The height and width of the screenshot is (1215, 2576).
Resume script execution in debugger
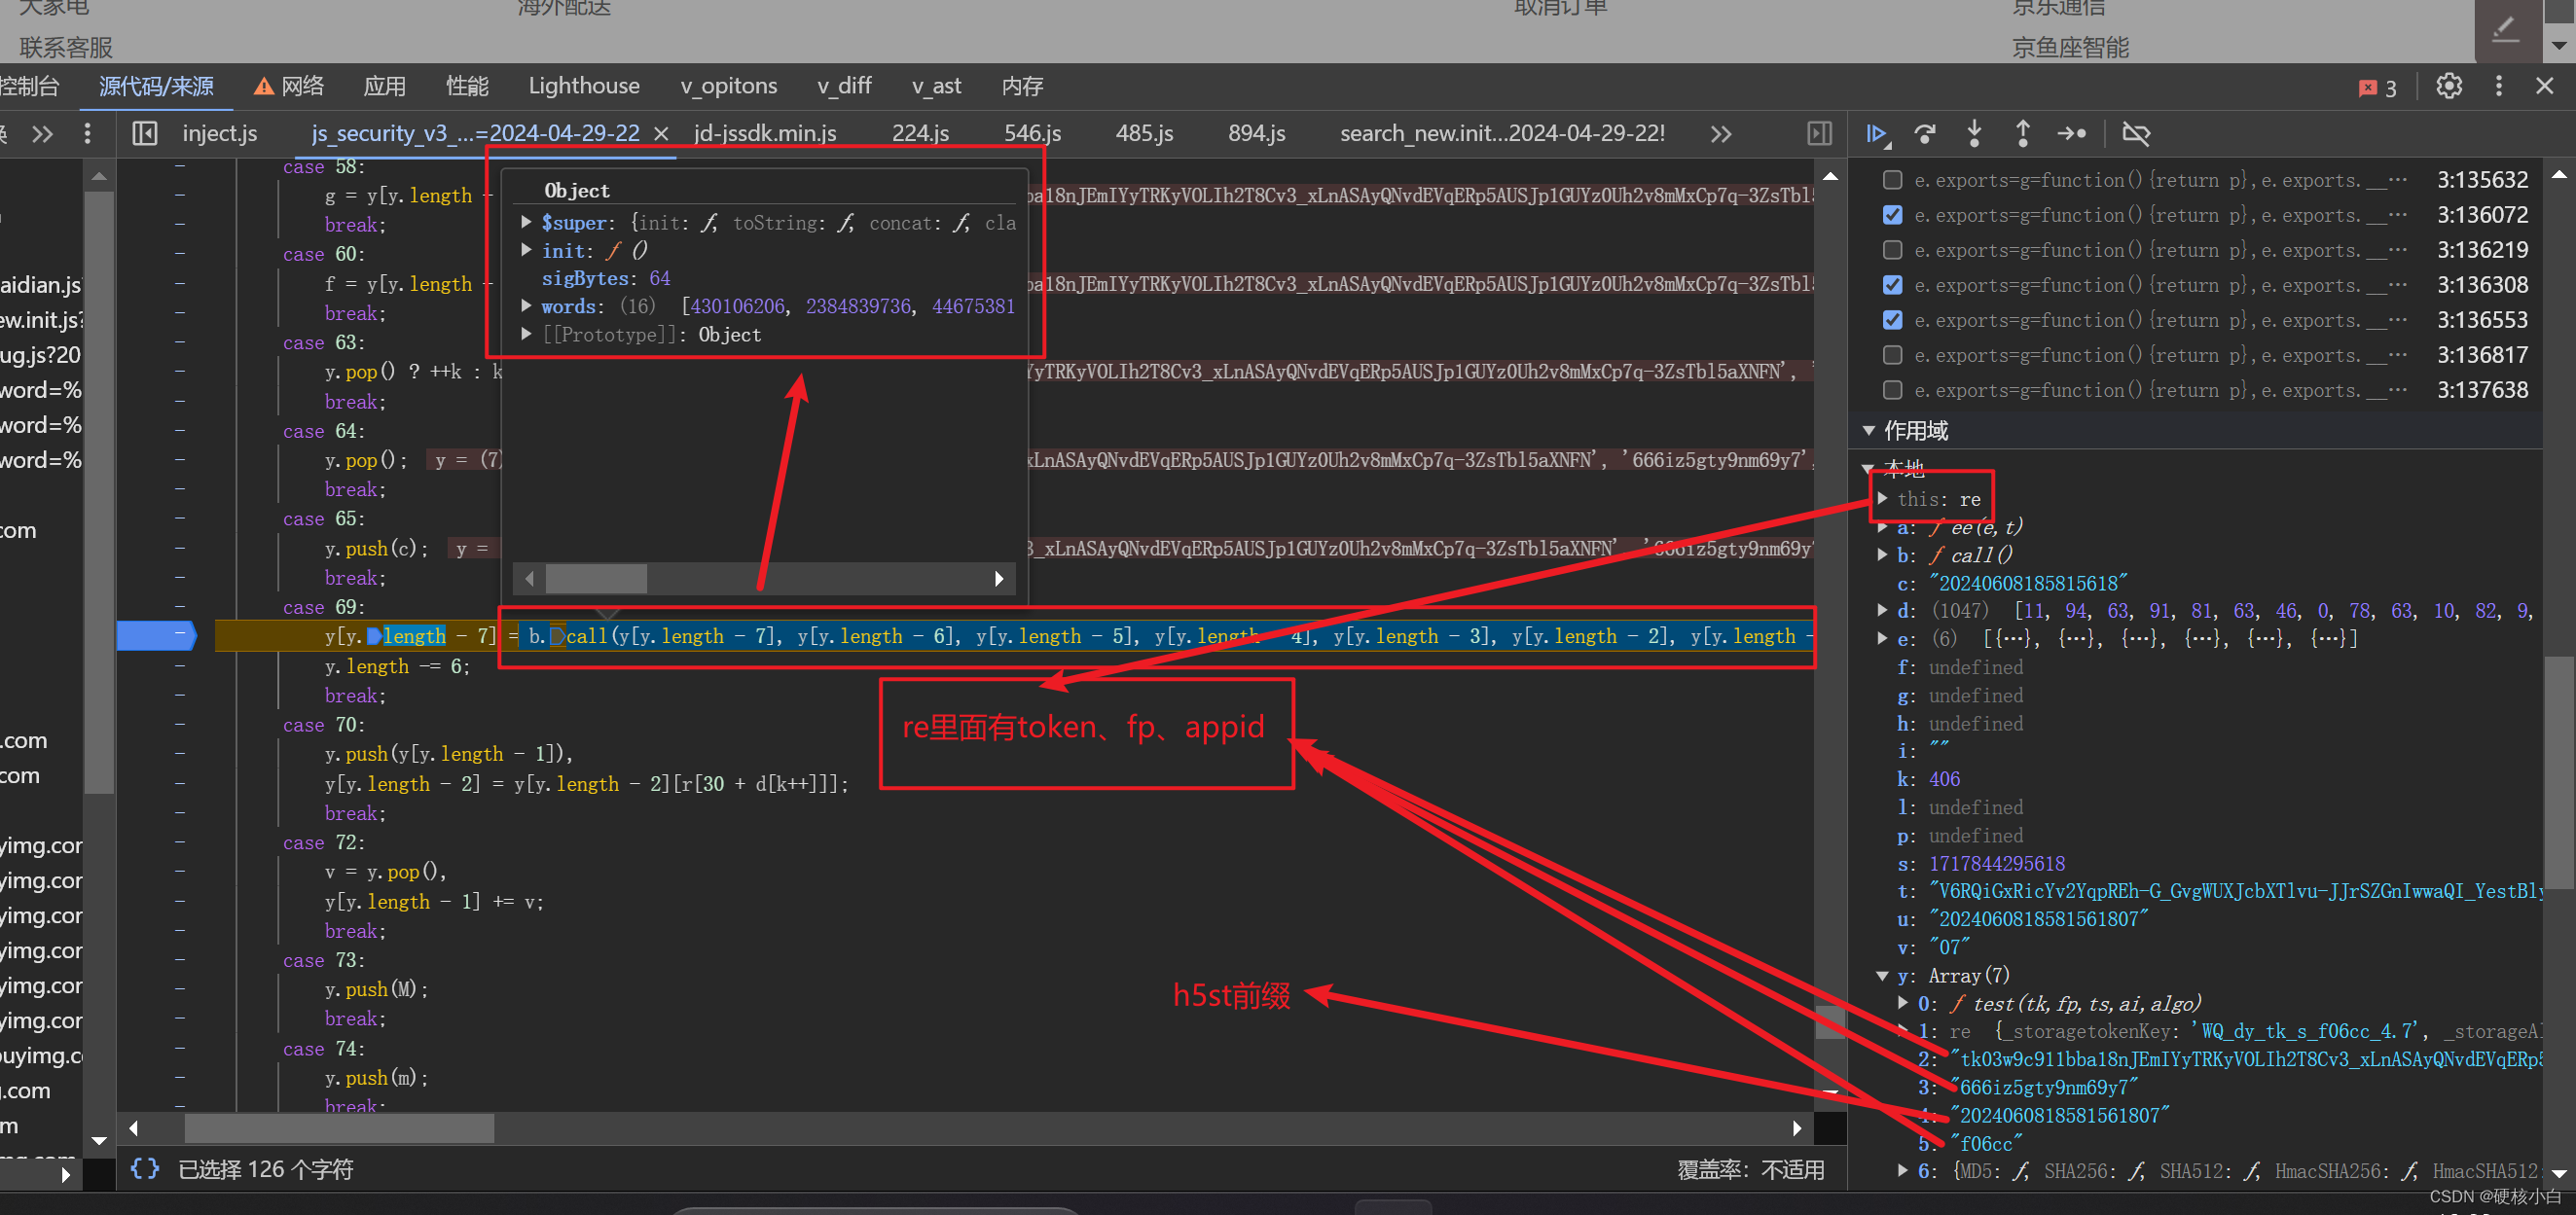click(1877, 133)
